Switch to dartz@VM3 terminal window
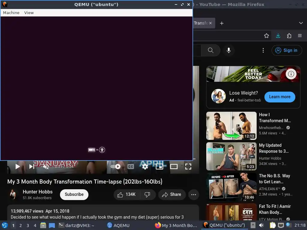The height and width of the screenshot is (230, 307). (x=76, y=225)
